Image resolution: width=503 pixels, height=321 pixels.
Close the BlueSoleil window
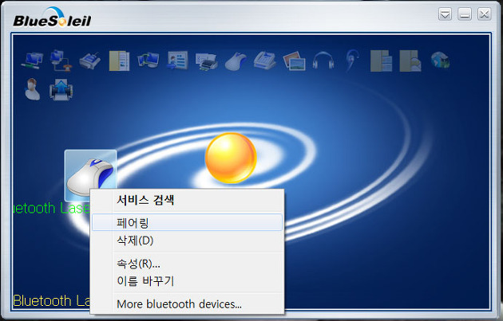click(484, 14)
